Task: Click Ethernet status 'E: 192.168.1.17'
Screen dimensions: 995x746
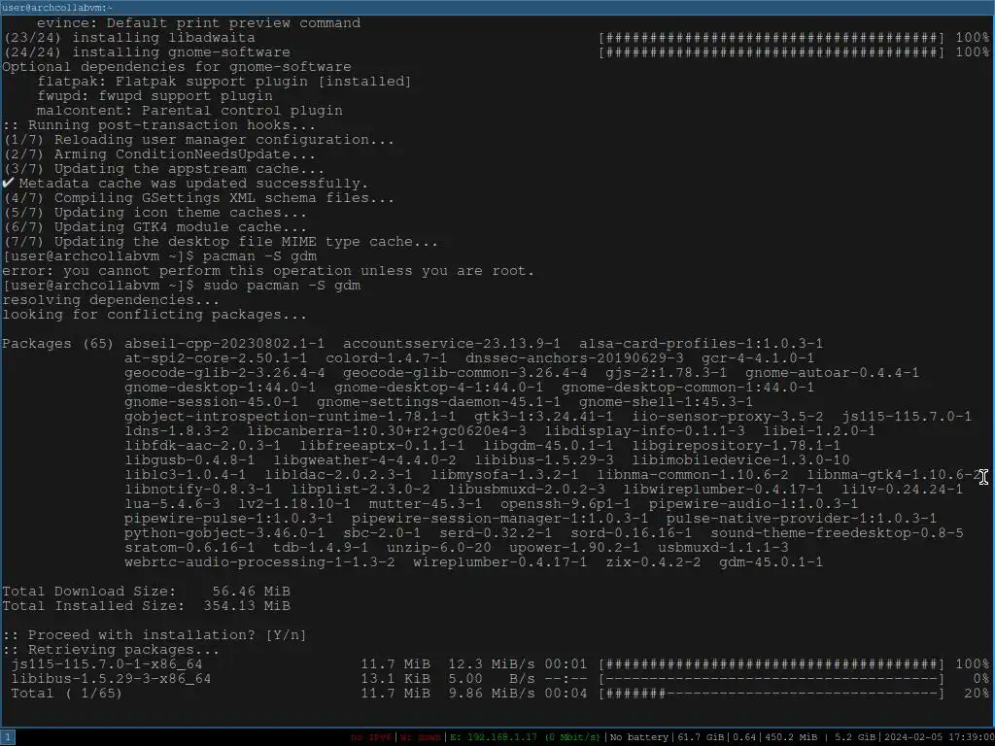Action: pyautogui.click(x=525, y=737)
